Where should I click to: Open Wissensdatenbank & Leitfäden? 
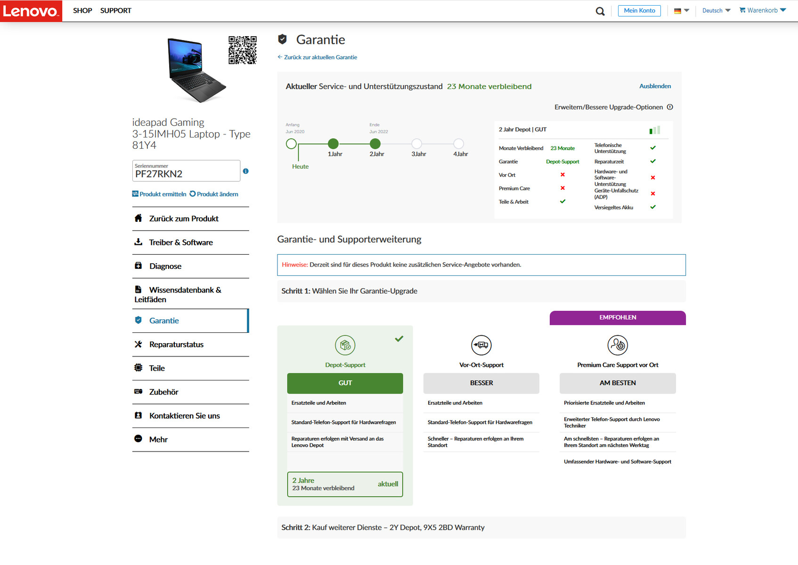[x=191, y=294]
